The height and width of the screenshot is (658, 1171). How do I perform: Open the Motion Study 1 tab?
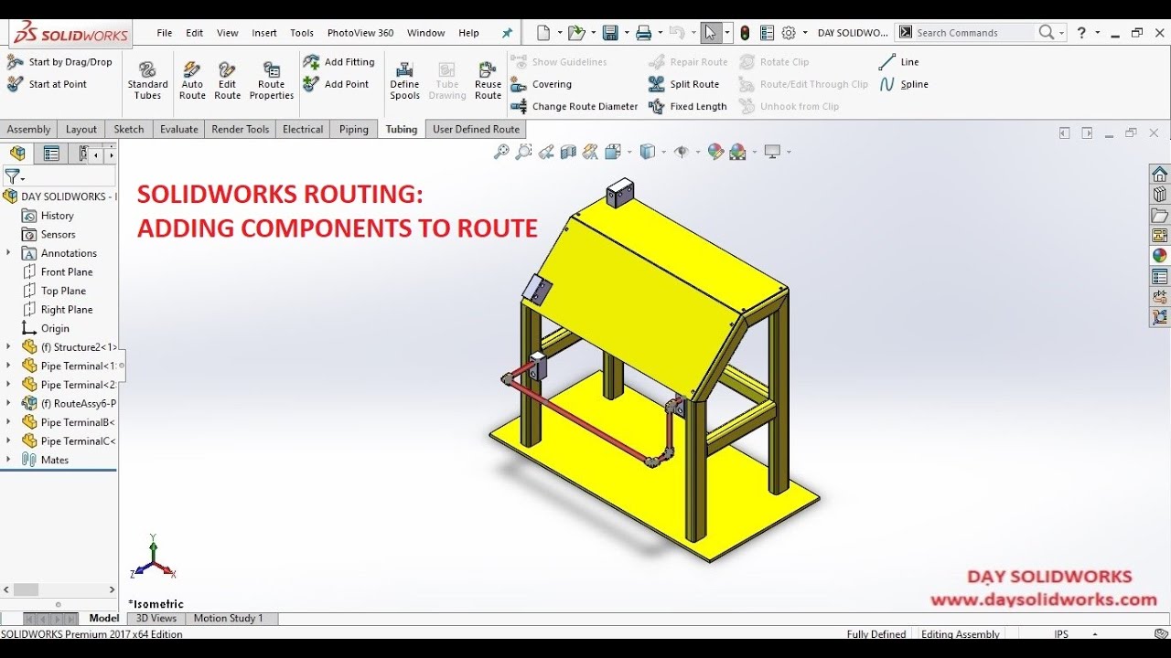229,619
